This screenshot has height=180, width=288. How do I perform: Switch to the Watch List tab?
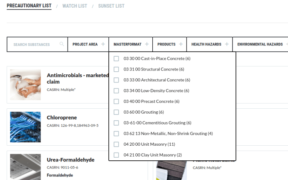coord(75,6)
